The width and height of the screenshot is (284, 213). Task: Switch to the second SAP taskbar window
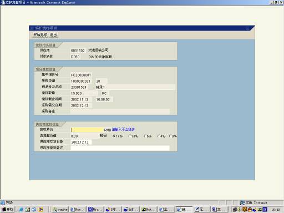click(x=131, y=209)
